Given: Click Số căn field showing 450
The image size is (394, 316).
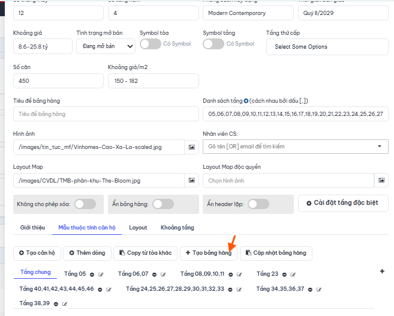Looking at the screenshot, I should pos(58,81).
